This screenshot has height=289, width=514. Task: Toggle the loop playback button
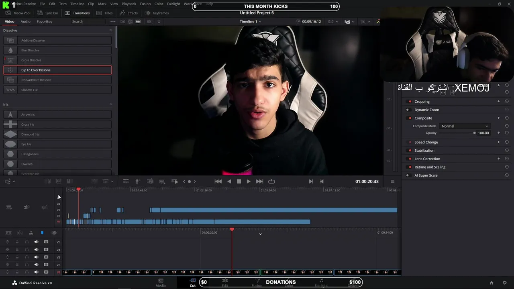click(271, 181)
